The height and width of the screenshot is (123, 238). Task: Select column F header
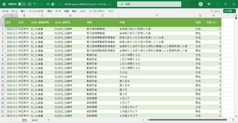[x=157, y=16]
